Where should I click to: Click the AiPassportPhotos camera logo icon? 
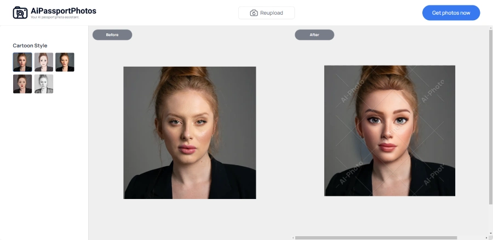(x=20, y=13)
